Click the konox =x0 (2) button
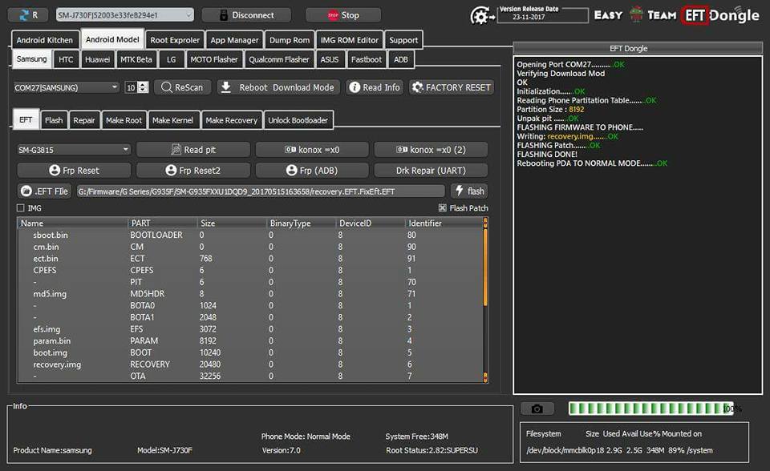Viewport: 770px width, 471px height. pyautogui.click(x=432, y=150)
